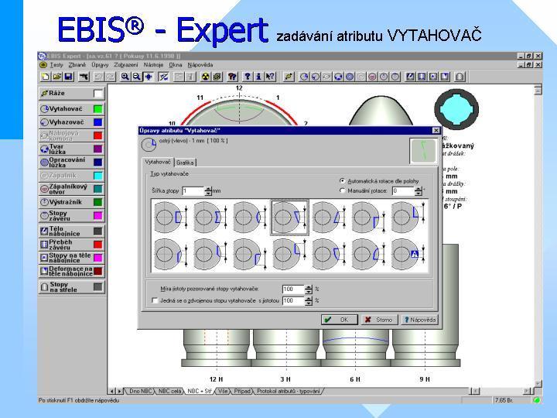Check the Jedná se o zdvojenou stopu checkbox
557x418 pixels.
pos(155,300)
